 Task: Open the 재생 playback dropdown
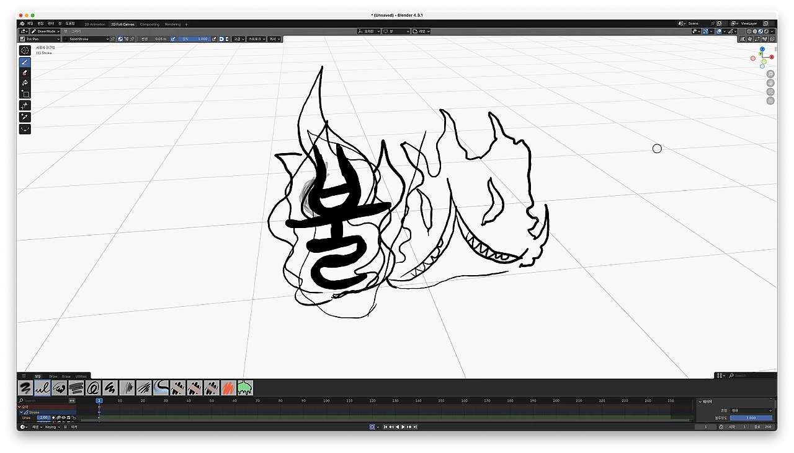[37, 427]
